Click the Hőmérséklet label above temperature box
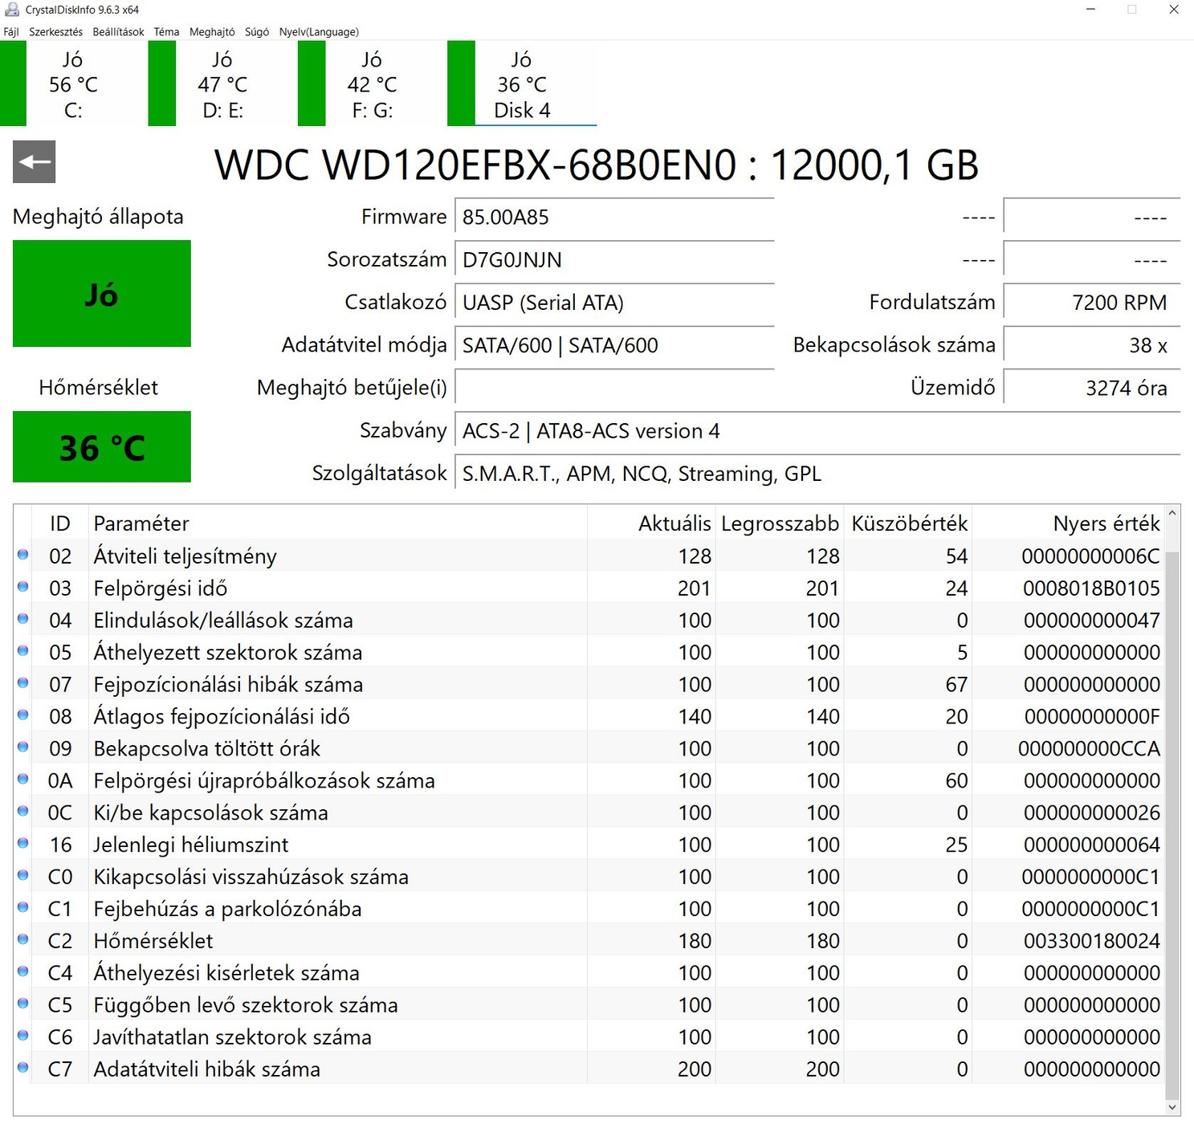The height and width of the screenshot is (1132, 1194). click(x=98, y=388)
